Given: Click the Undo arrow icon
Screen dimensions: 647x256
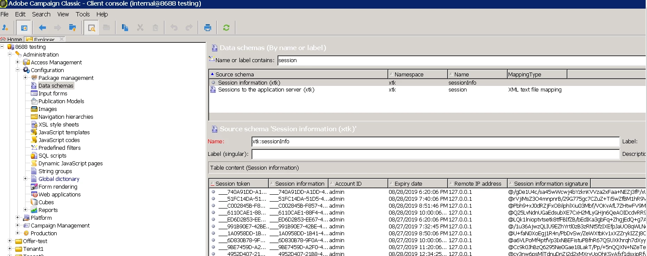Looking at the screenshot, I should coord(174,28).
